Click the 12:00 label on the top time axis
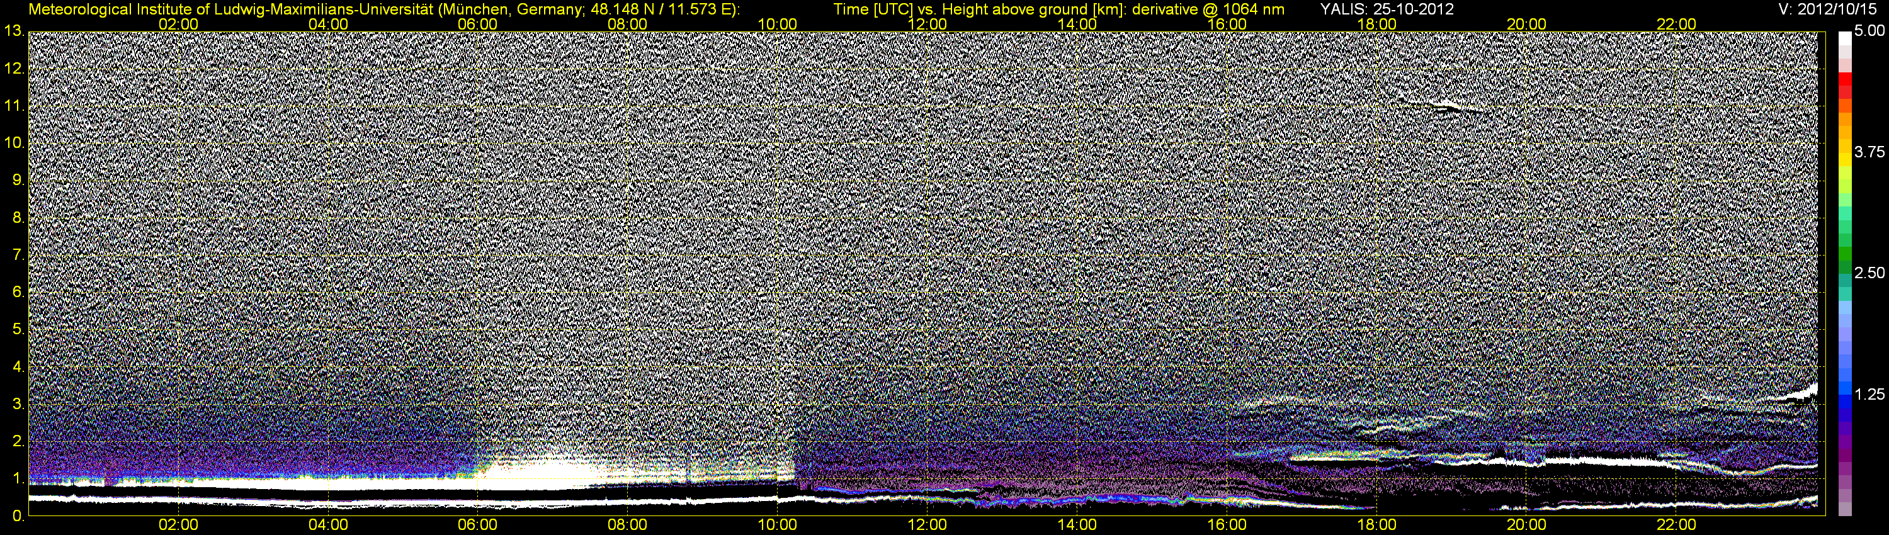 pos(927,24)
